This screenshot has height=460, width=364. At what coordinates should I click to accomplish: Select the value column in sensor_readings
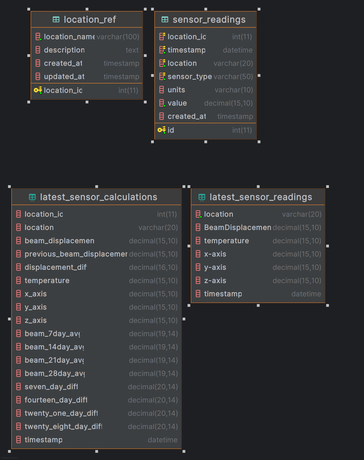click(x=205, y=103)
